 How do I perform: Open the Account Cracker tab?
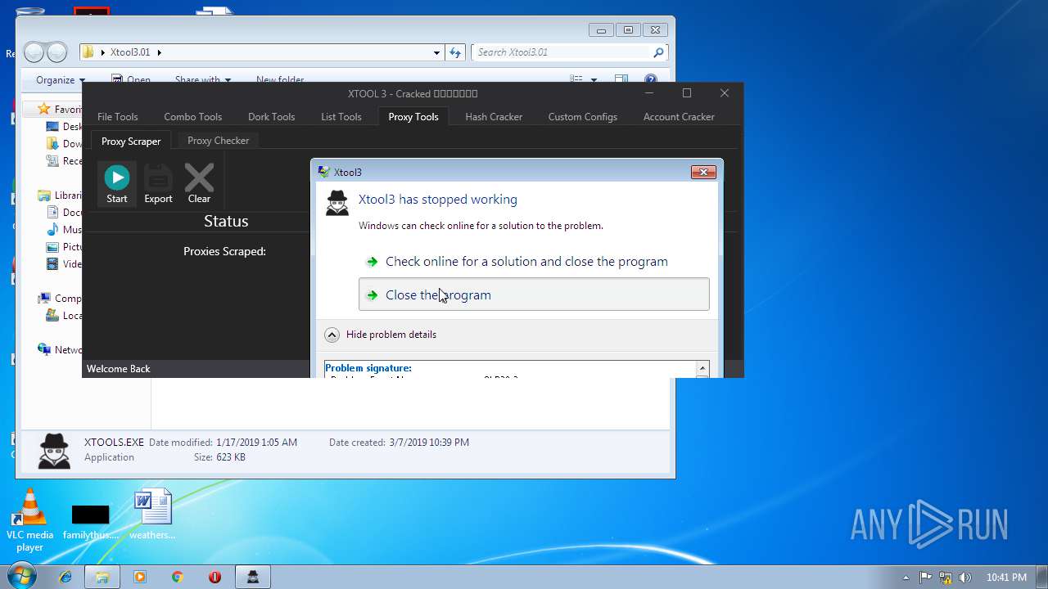679,117
